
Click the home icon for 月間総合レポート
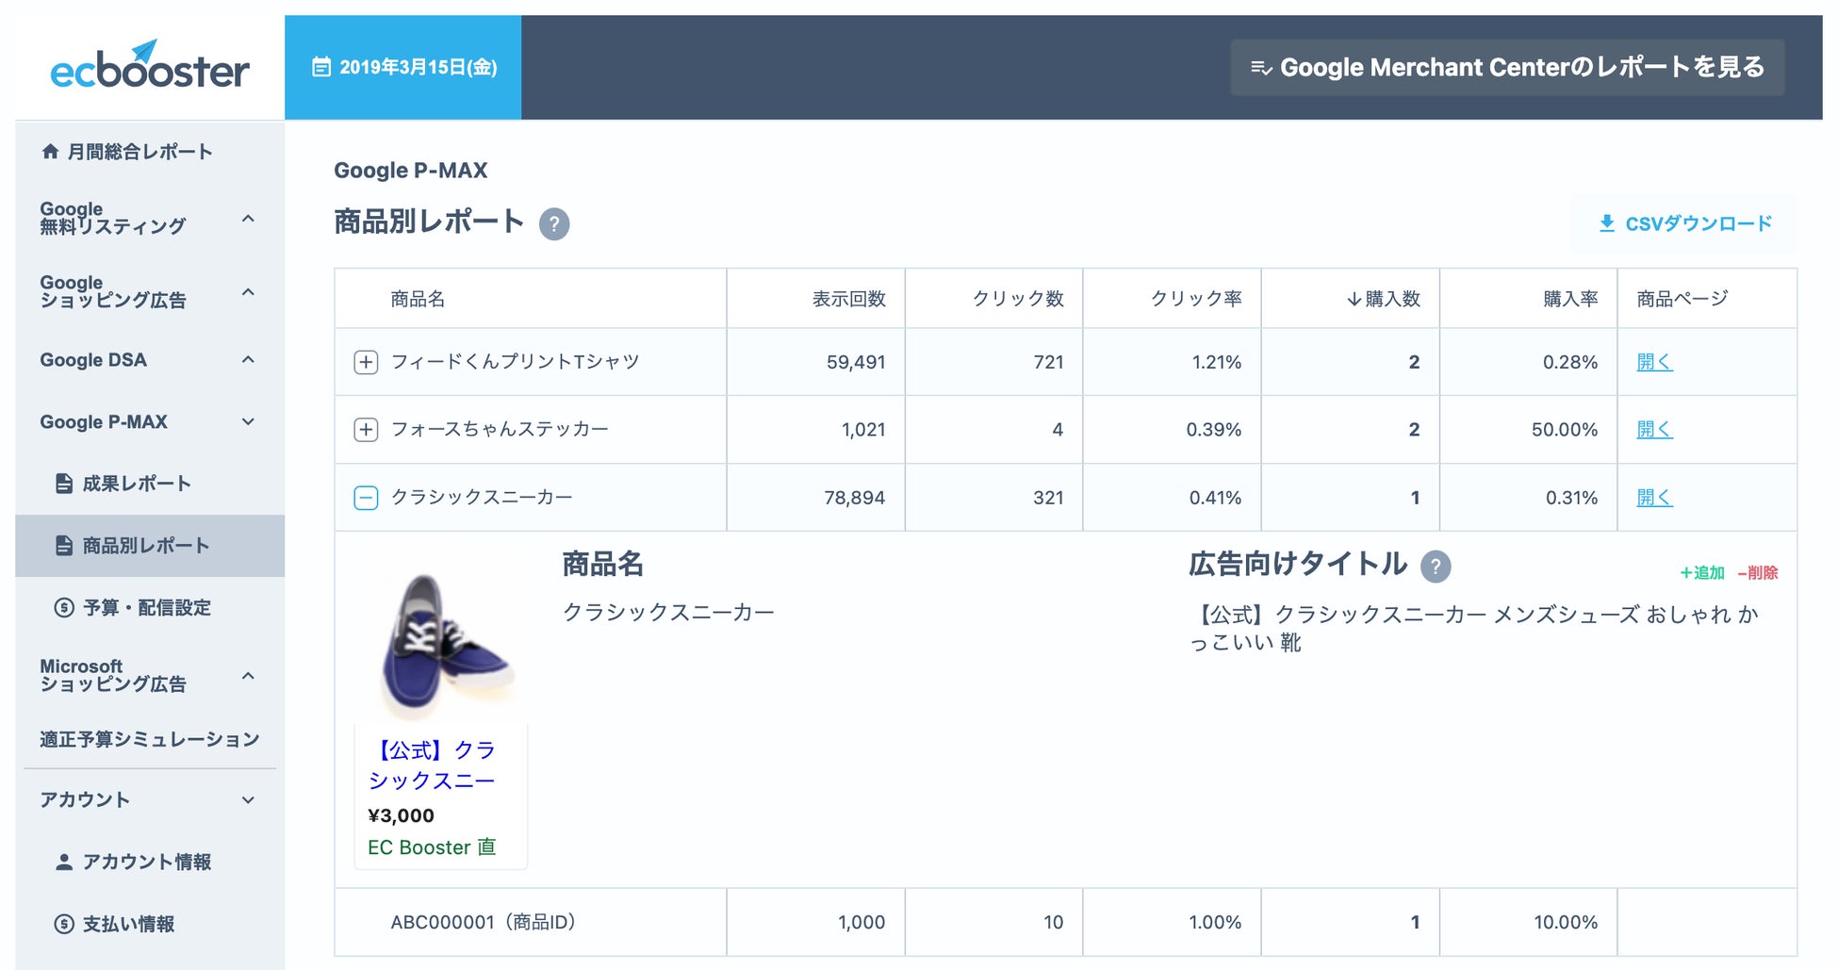51,152
